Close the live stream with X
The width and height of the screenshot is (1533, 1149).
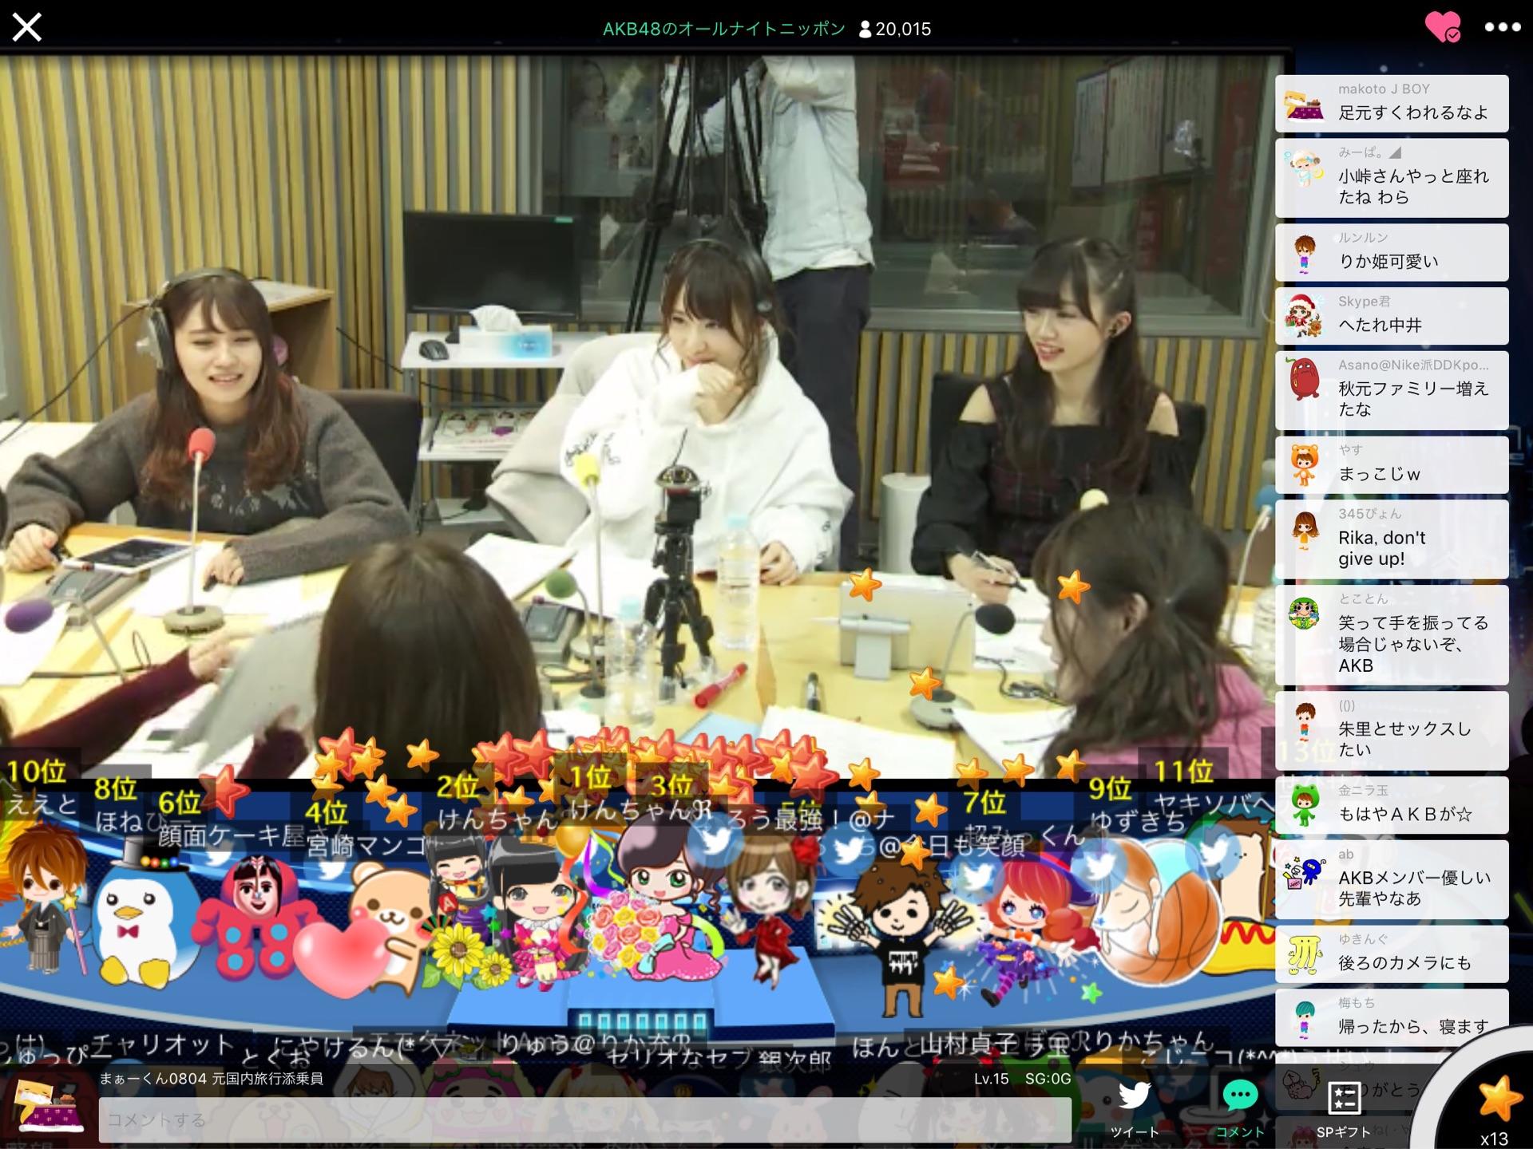click(26, 28)
